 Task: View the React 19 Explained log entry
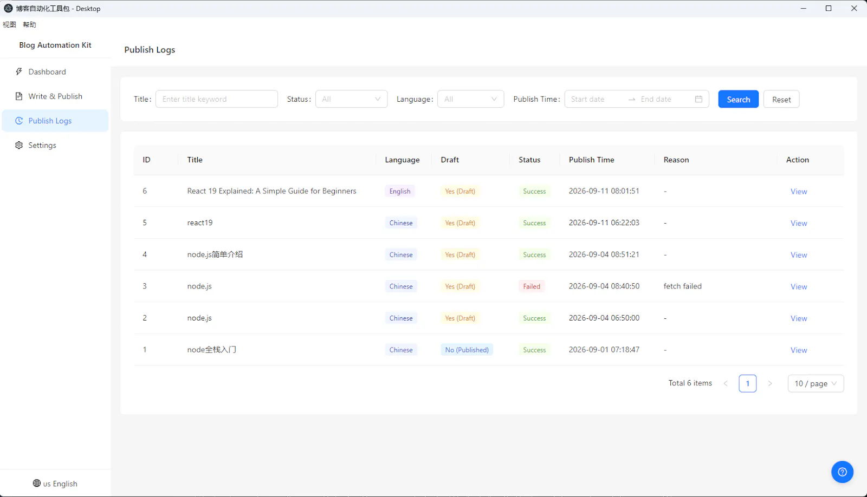point(798,192)
